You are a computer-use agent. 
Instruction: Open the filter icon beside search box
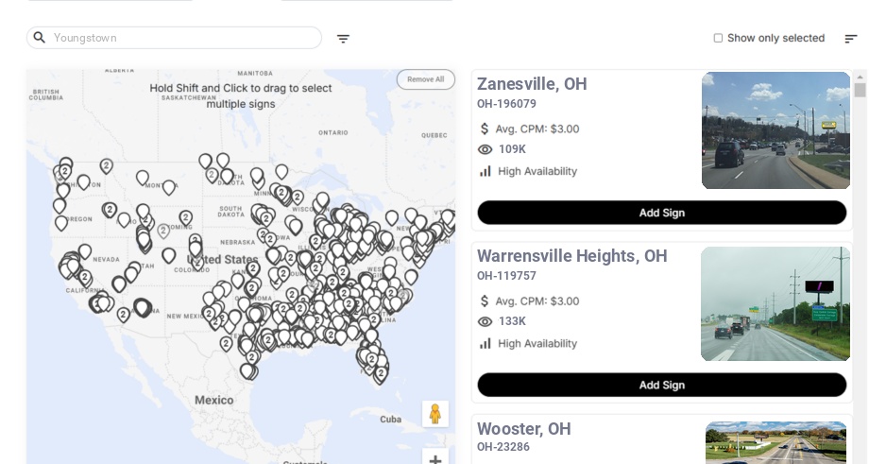tap(343, 39)
